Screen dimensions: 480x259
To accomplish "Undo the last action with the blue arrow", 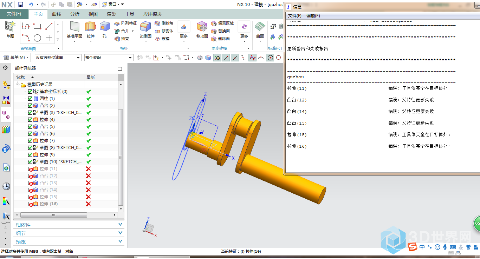I will [x=31, y=5].
